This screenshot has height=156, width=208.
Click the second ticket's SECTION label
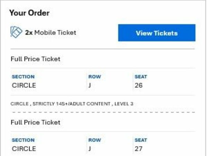(x=23, y=140)
